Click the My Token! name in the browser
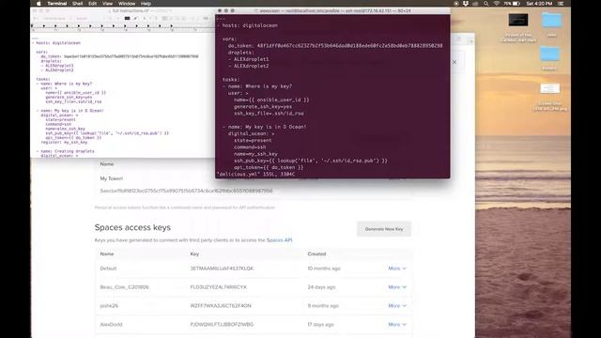The width and height of the screenshot is (601, 338). (112, 178)
